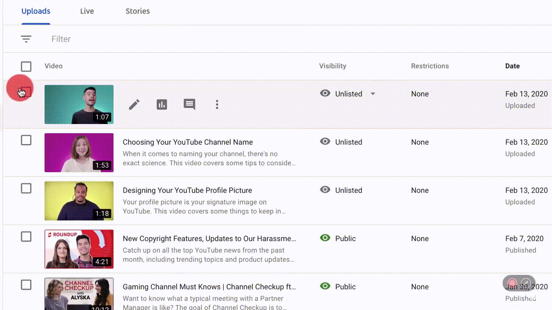Screen dimensions: 552x310
Task: Click the pencil edit details icon
Action: click(x=134, y=104)
